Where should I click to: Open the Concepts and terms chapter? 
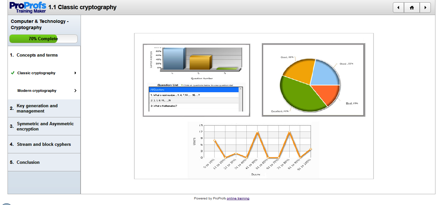point(37,55)
